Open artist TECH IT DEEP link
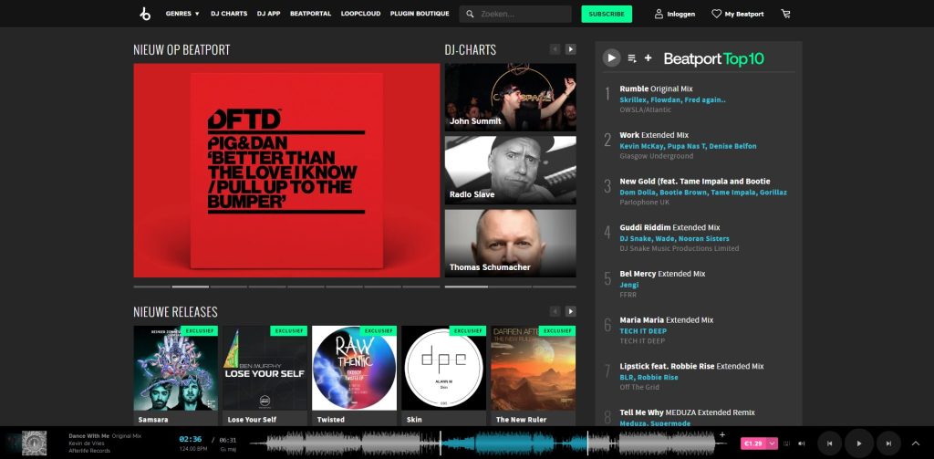Image resolution: width=934 pixels, height=459 pixels. 643,331
